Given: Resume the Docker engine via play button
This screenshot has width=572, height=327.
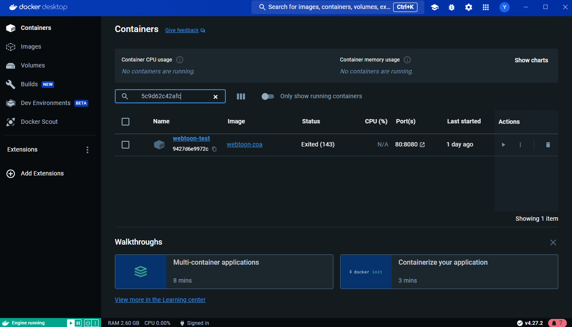Looking at the screenshot, I should click(71, 323).
